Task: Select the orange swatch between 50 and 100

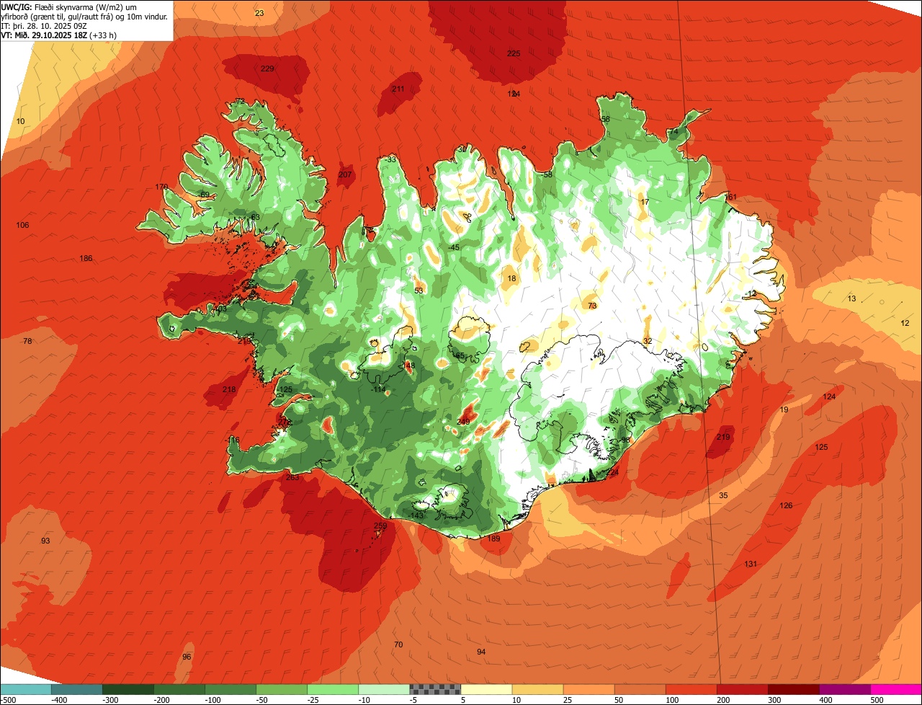Action: tap(640, 688)
